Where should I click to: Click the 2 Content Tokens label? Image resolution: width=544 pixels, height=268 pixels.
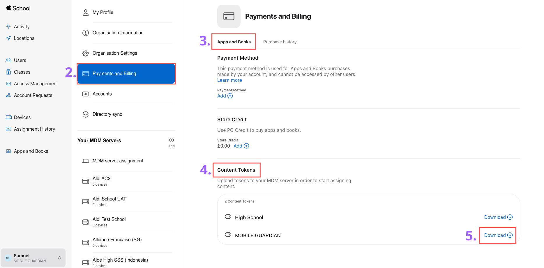239,201
